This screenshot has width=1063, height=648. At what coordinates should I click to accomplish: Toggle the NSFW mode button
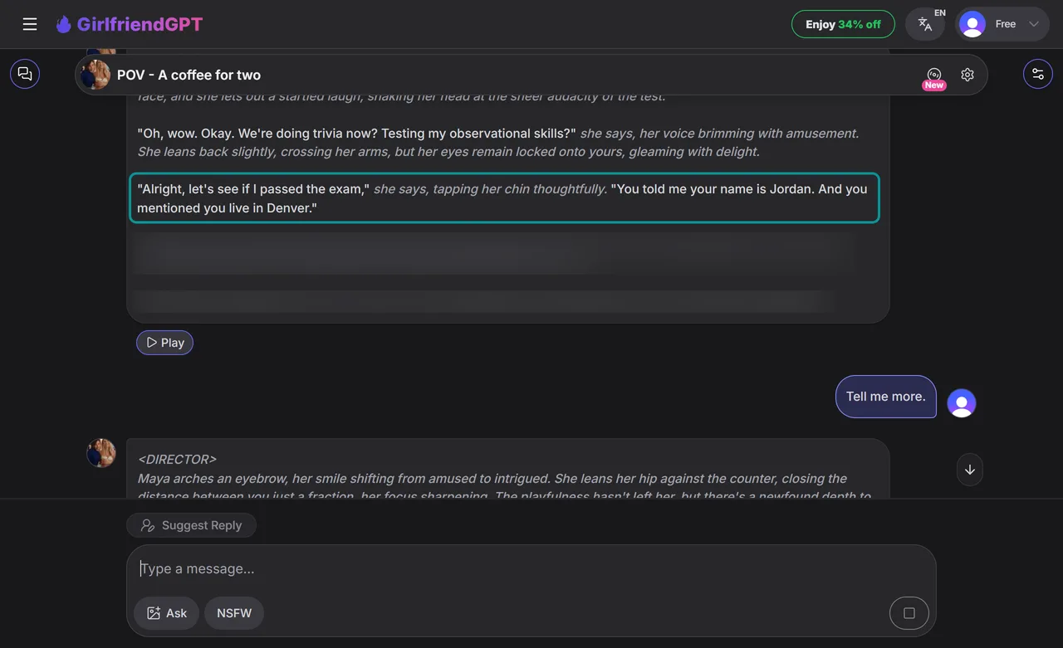pyautogui.click(x=234, y=613)
